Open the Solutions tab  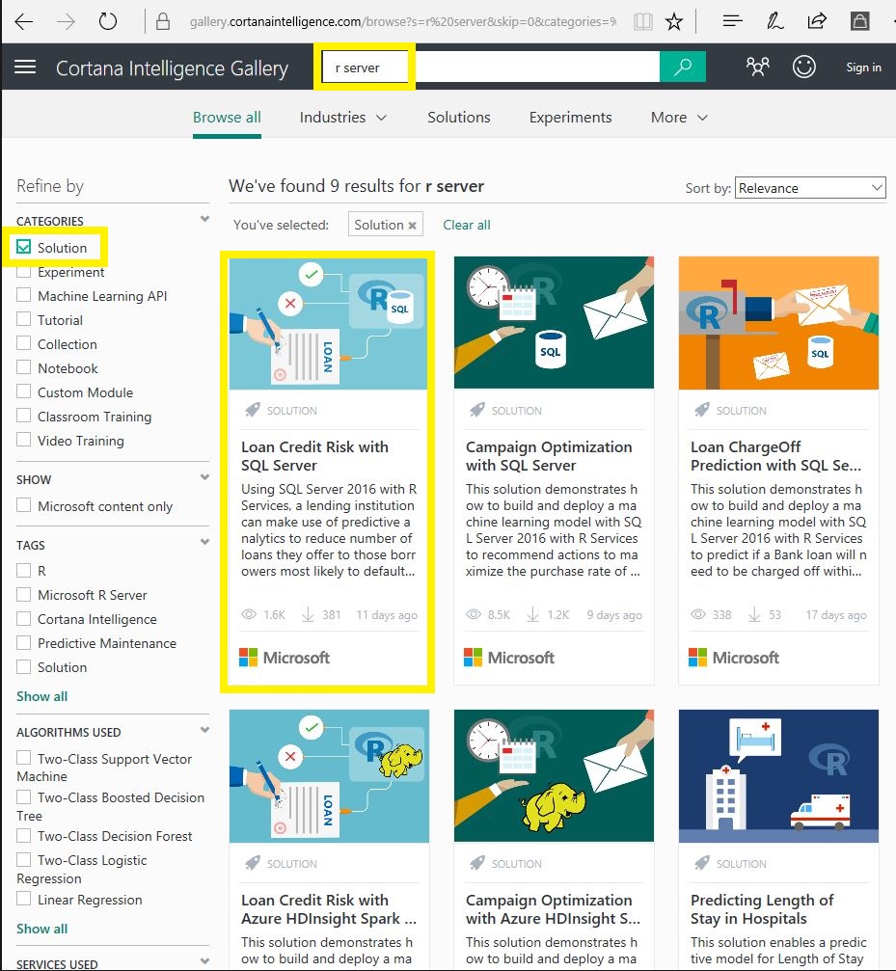point(459,117)
